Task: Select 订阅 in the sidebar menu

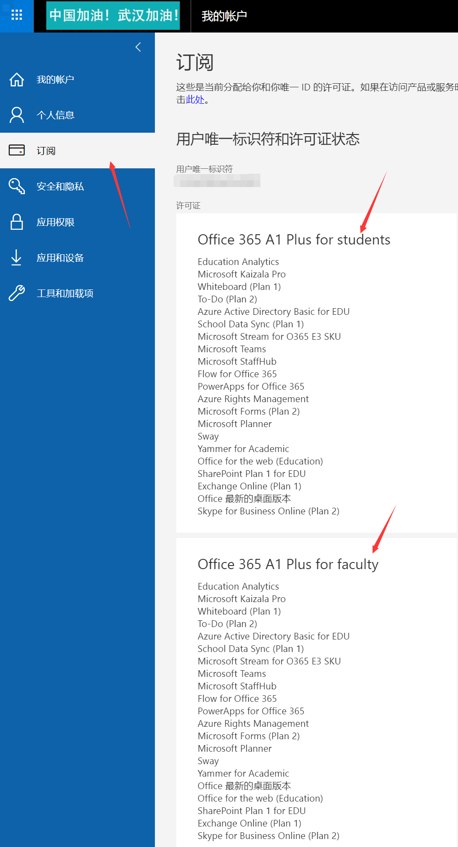Action: (x=77, y=151)
